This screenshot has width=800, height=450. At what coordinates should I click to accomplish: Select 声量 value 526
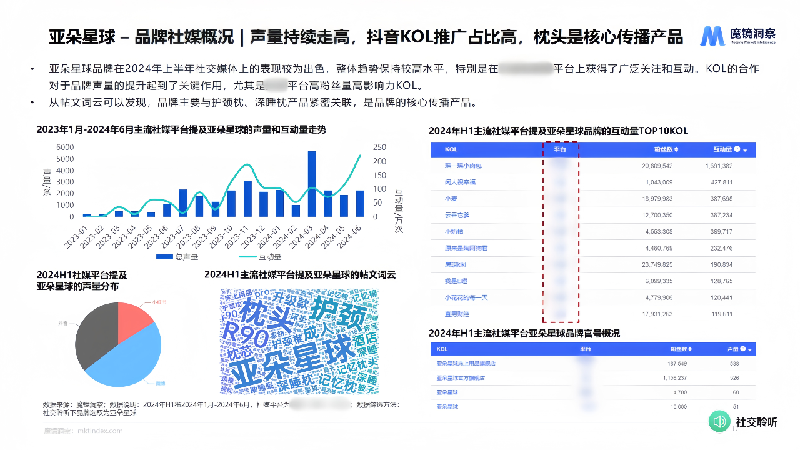click(x=734, y=377)
